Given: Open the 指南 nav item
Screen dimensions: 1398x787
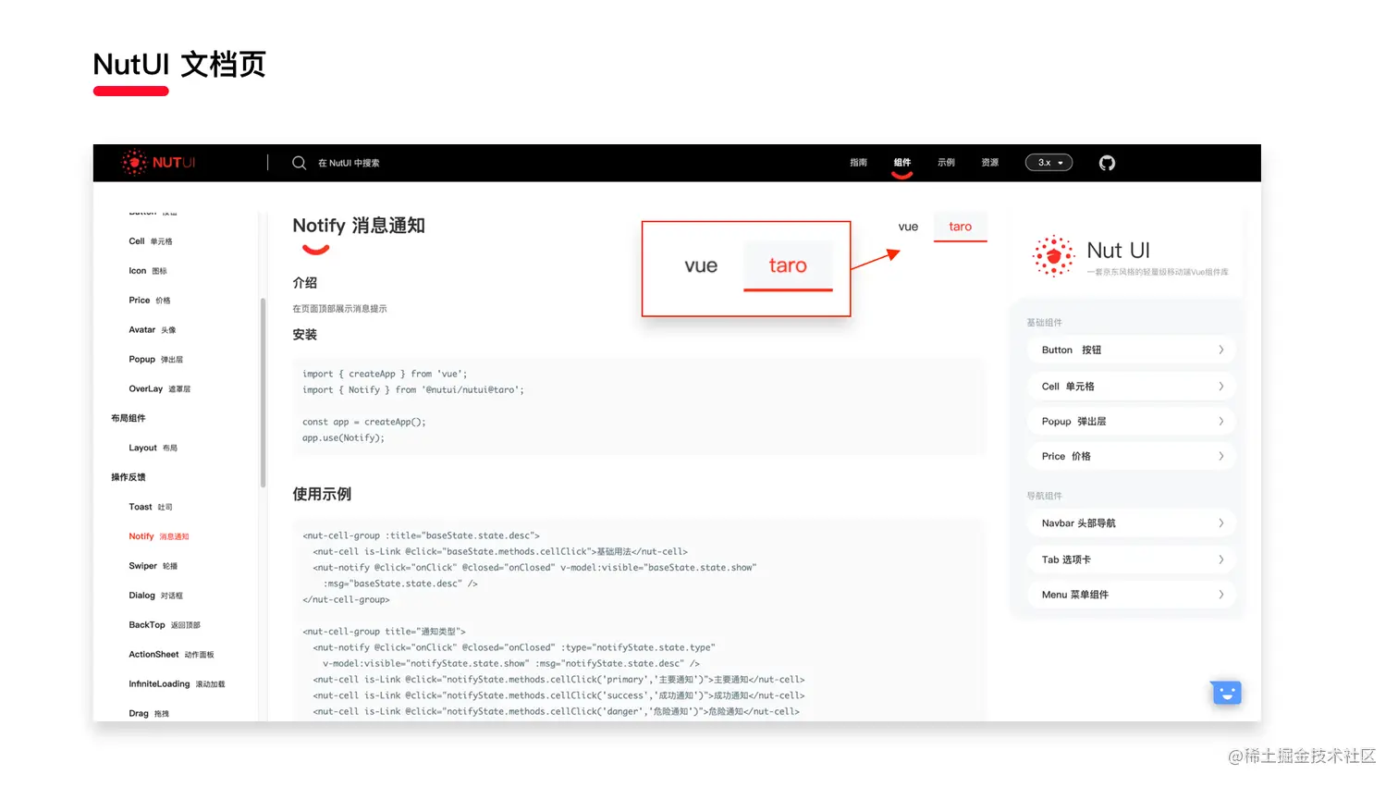Looking at the screenshot, I should [859, 163].
